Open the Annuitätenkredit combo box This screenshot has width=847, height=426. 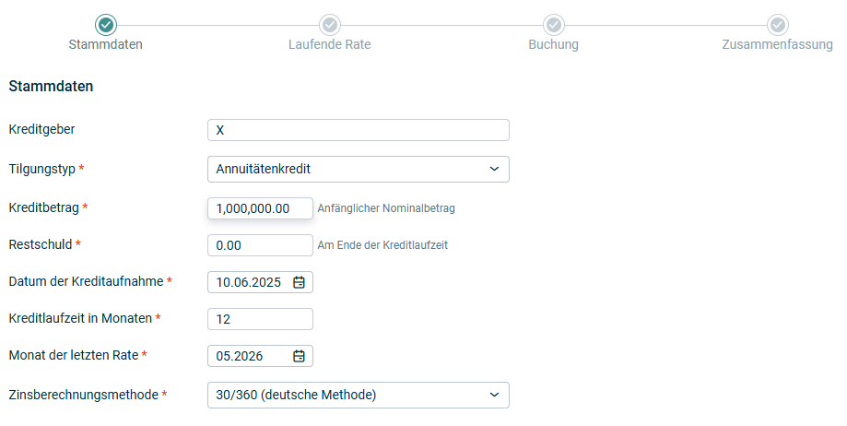pyautogui.click(x=359, y=170)
